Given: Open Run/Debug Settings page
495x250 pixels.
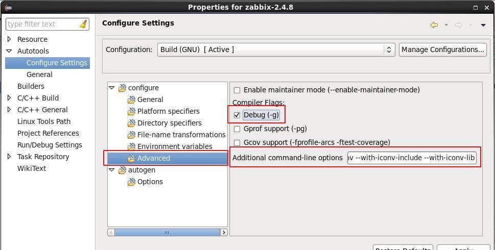Looking at the screenshot, I should (50, 145).
